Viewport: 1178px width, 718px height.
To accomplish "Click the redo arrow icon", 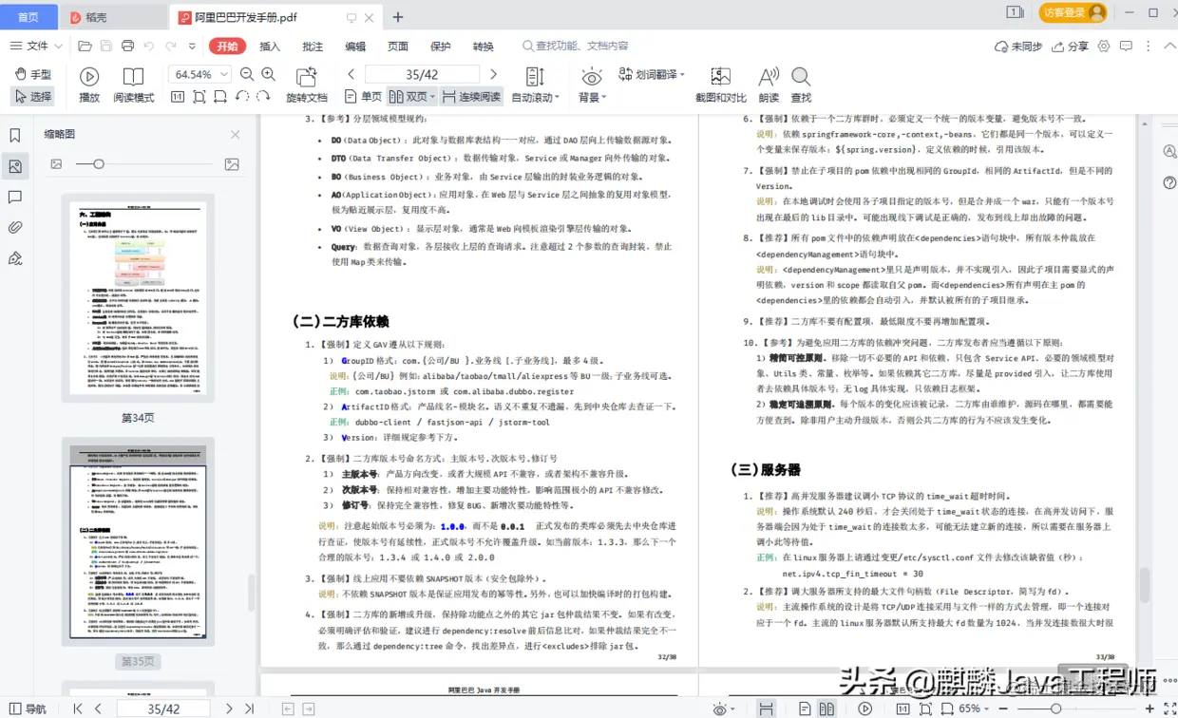I will click(171, 46).
